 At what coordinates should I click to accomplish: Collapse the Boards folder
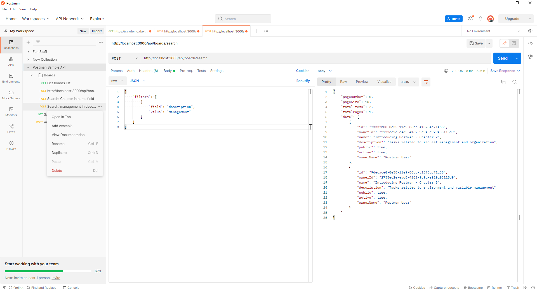tap(32, 75)
